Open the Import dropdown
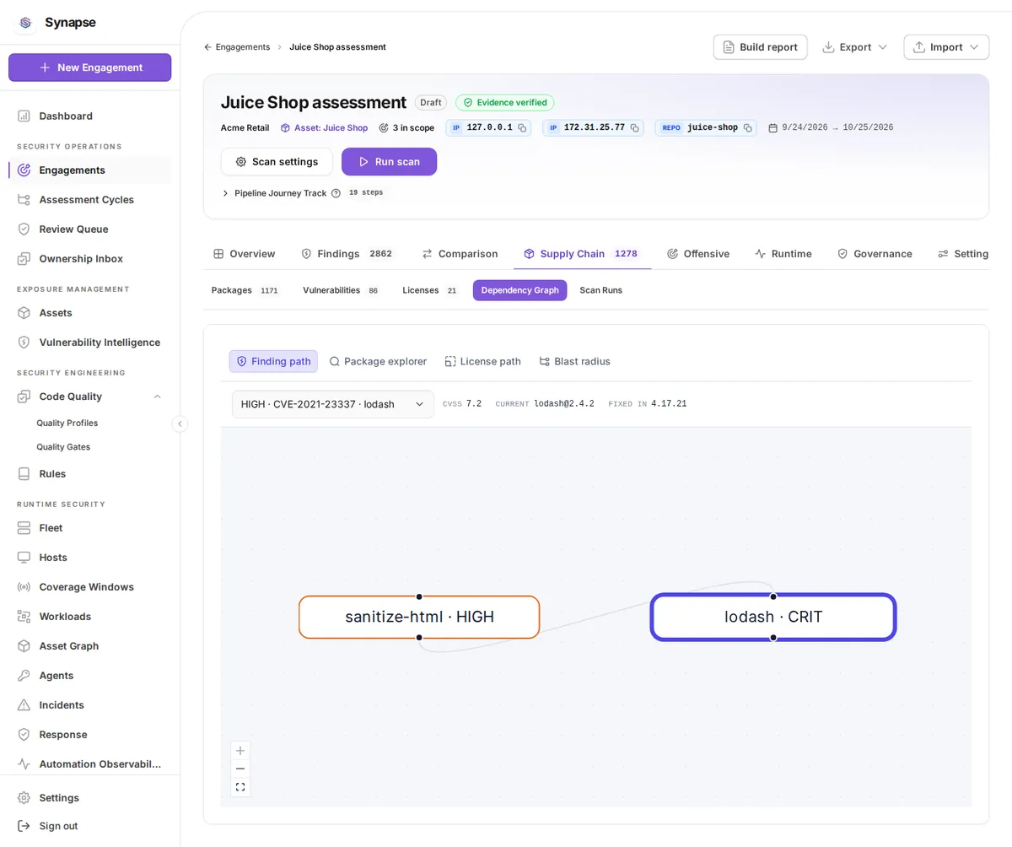1012x847 pixels. click(946, 47)
